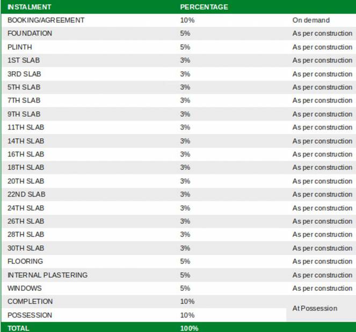This screenshot has height=332, width=356.
Task: Select the BOOKING/AGREEMENT row label
Action: pyautogui.click(x=46, y=20)
